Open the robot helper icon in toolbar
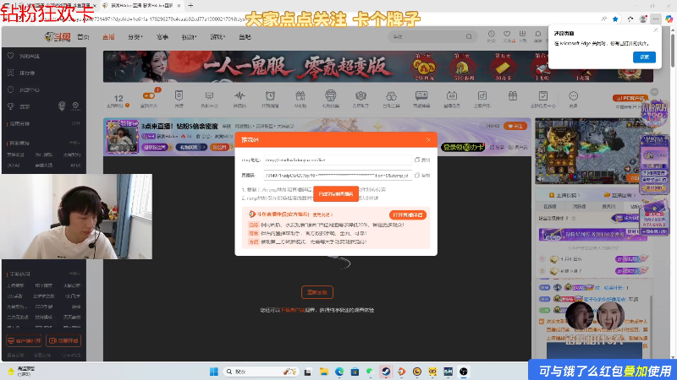 click(x=330, y=95)
